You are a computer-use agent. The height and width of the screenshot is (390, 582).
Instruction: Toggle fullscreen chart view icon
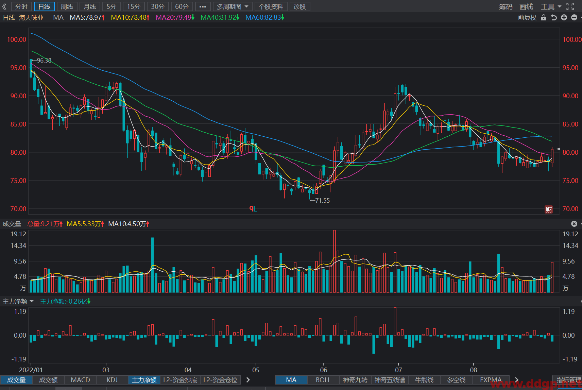(x=570, y=6)
